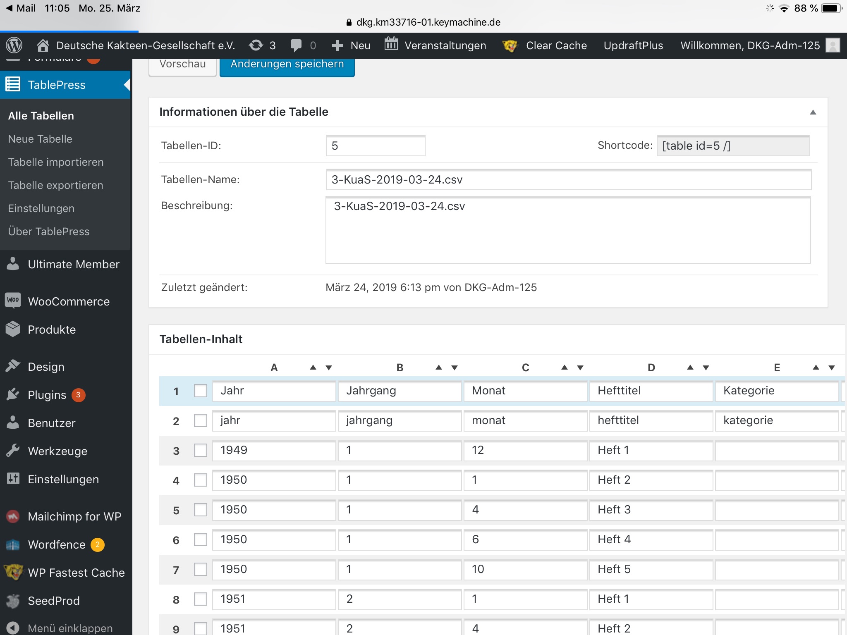Check the checkbox for row 1

click(201, 391)
